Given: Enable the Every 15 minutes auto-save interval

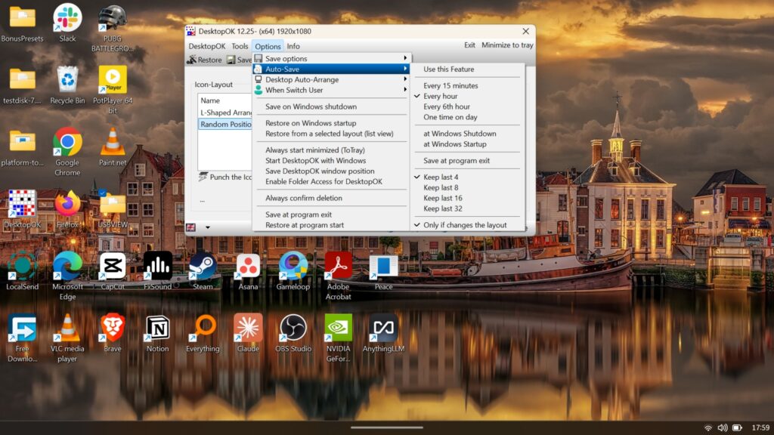Looking at the screenshot, I should pos(452,85).
